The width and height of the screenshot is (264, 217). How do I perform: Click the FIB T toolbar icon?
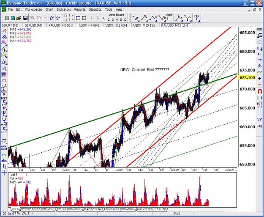click(x=197, y=17)
